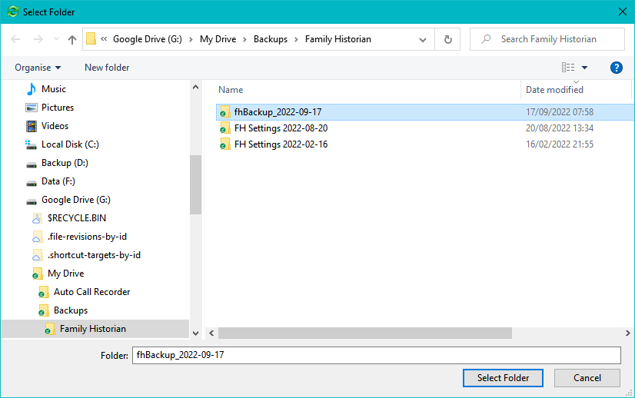
Task: Show hidden breadcrumb path via double chevron
Action: point(104,39)
